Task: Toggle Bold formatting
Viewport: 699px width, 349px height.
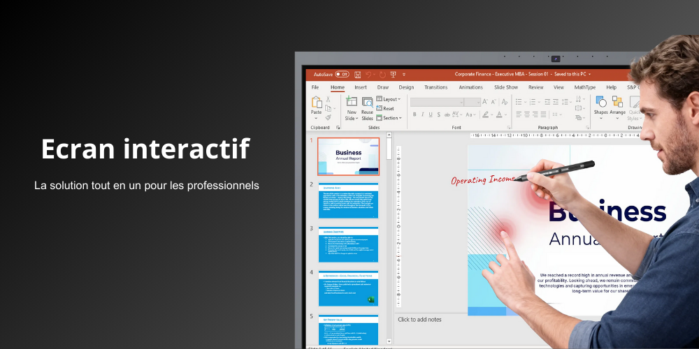Action: pos(413,114)
